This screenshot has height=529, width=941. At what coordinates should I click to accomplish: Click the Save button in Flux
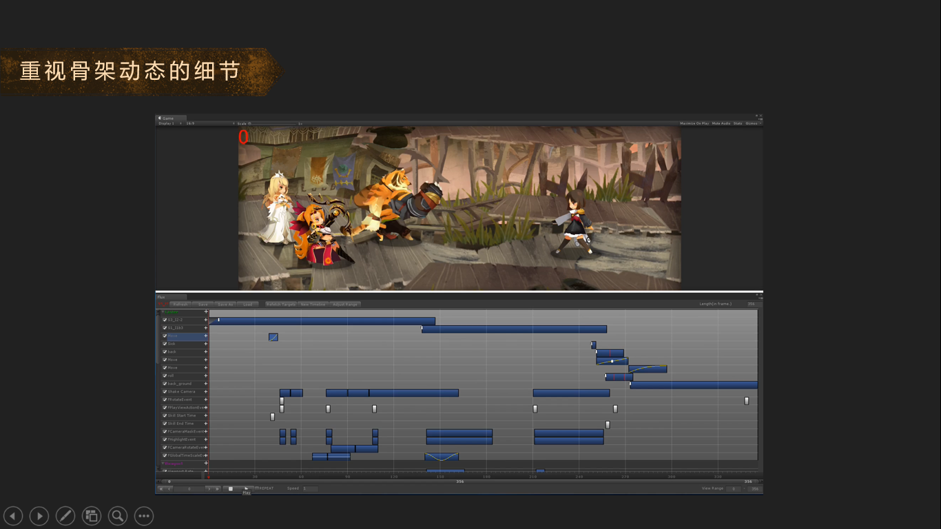(203, 304)
